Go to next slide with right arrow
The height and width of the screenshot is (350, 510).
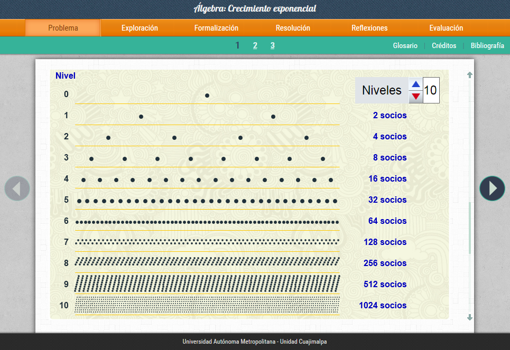click(x=492, y=188)
